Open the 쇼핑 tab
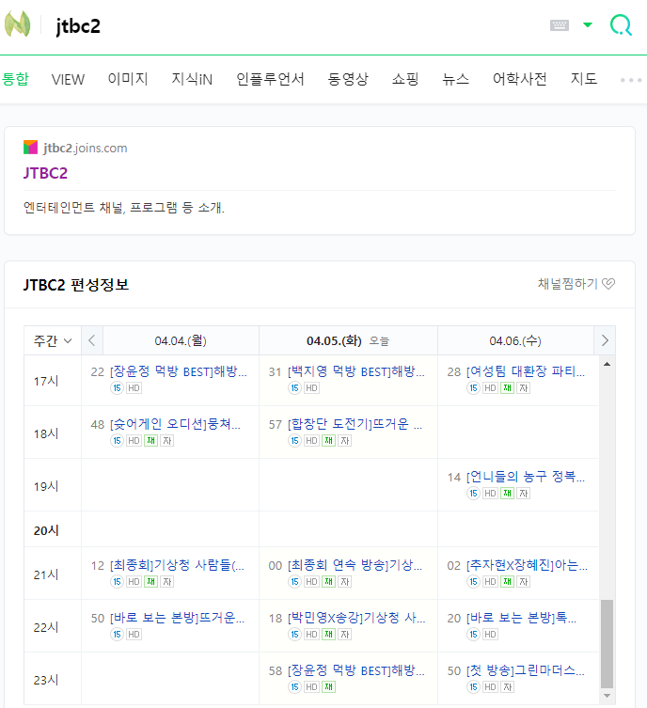This screenshot has height=708, width=647. click(x=405, y=79)
